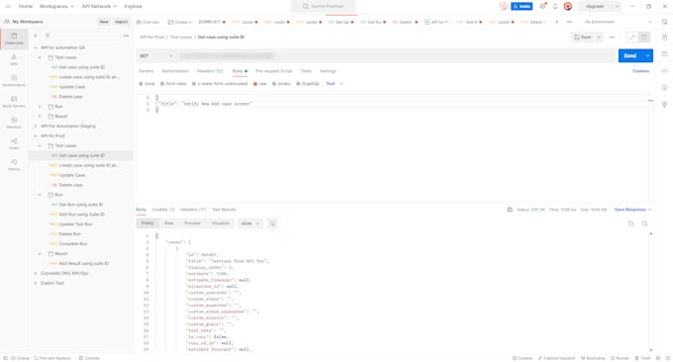Click the Upgrade button

click(595, 7)
